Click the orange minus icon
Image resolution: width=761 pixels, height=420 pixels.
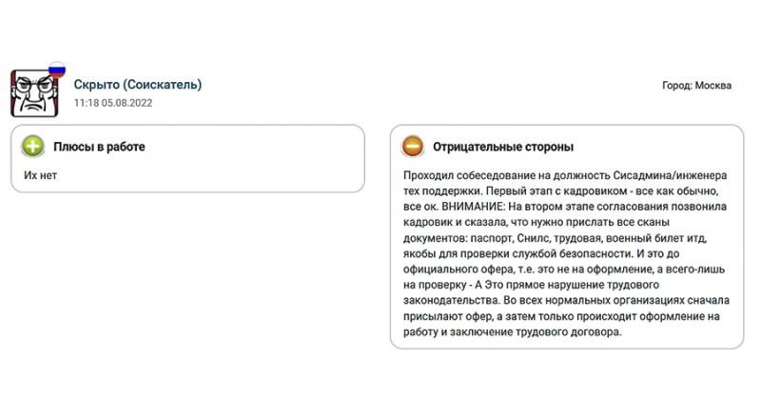(413, 147)
